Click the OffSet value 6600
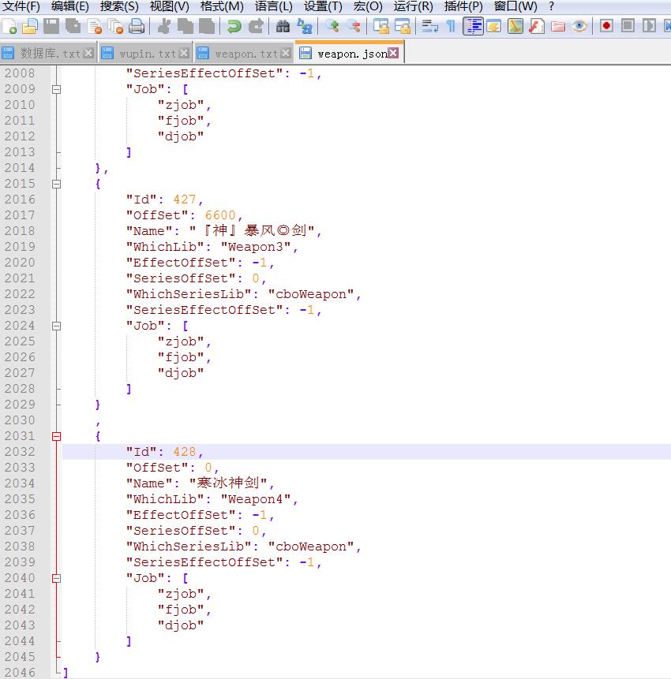Image resolution: width=671 pixels, height=679 pixels. point(220,215)
